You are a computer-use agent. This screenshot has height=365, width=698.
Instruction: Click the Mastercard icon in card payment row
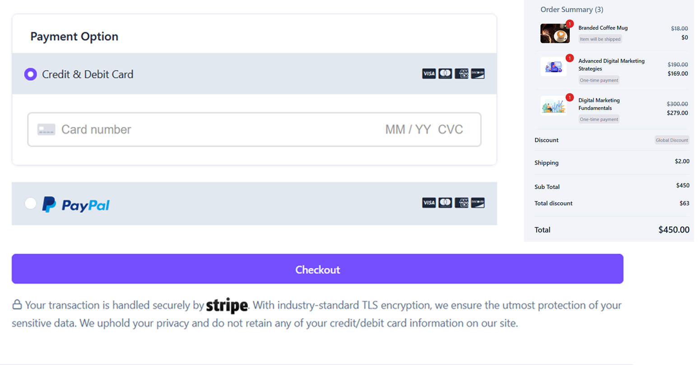[x=445, y=74]
